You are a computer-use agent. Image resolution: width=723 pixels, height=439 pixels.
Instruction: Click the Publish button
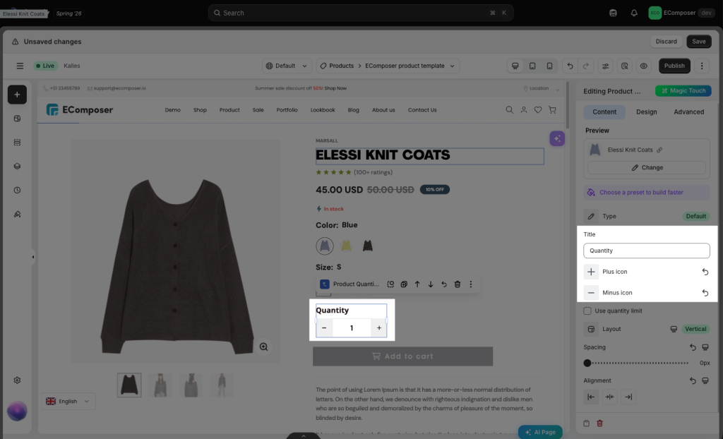pos(674,66)
